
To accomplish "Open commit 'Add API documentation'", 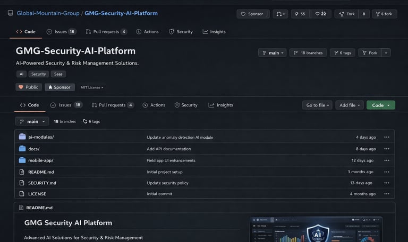I will click(x=168, y=149).
